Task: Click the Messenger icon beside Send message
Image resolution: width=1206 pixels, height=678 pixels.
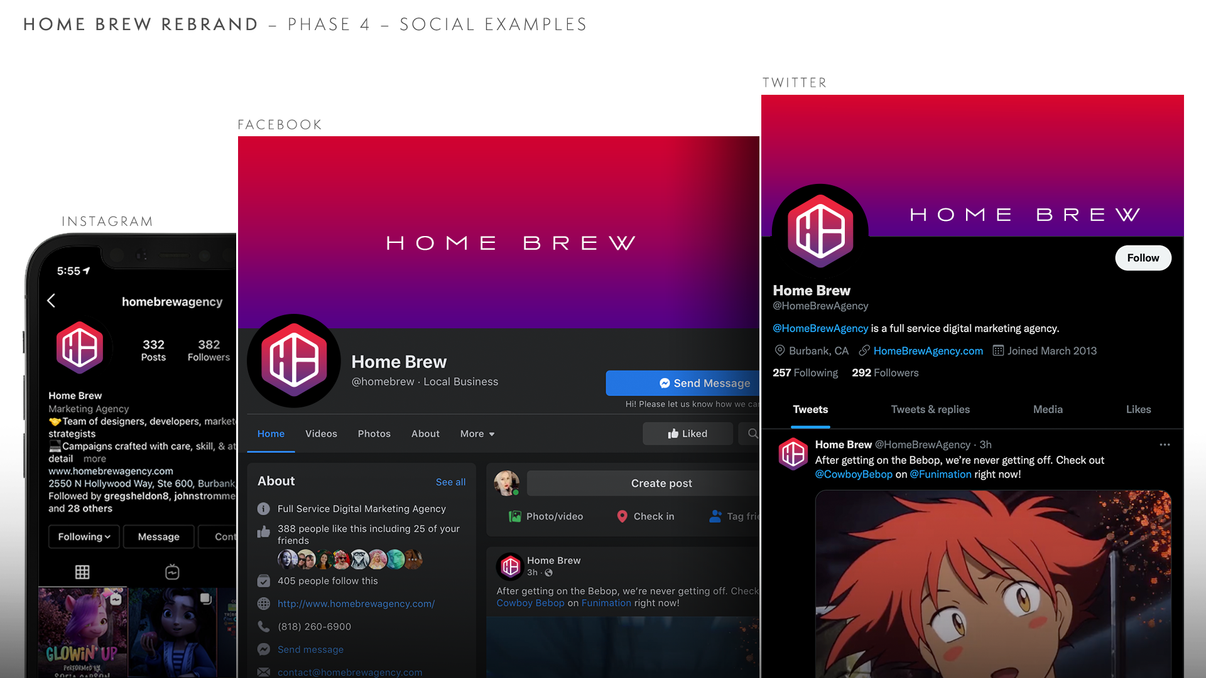Action: (x=264, y=649)
